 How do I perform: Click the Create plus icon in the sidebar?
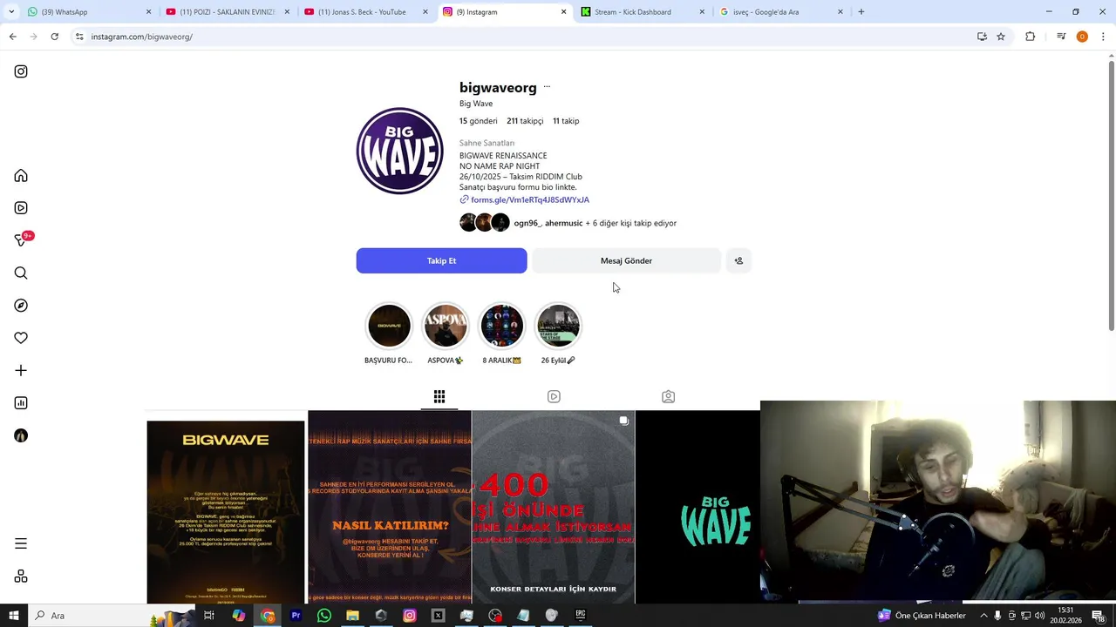pyautogui.click(x=21, y=370)
